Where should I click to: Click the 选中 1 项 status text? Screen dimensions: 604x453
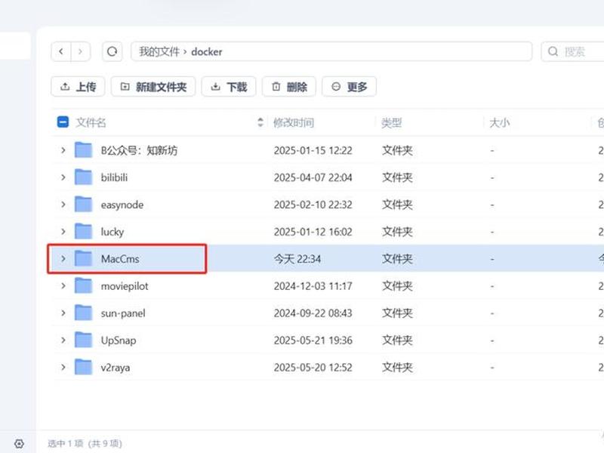point(65,443)
